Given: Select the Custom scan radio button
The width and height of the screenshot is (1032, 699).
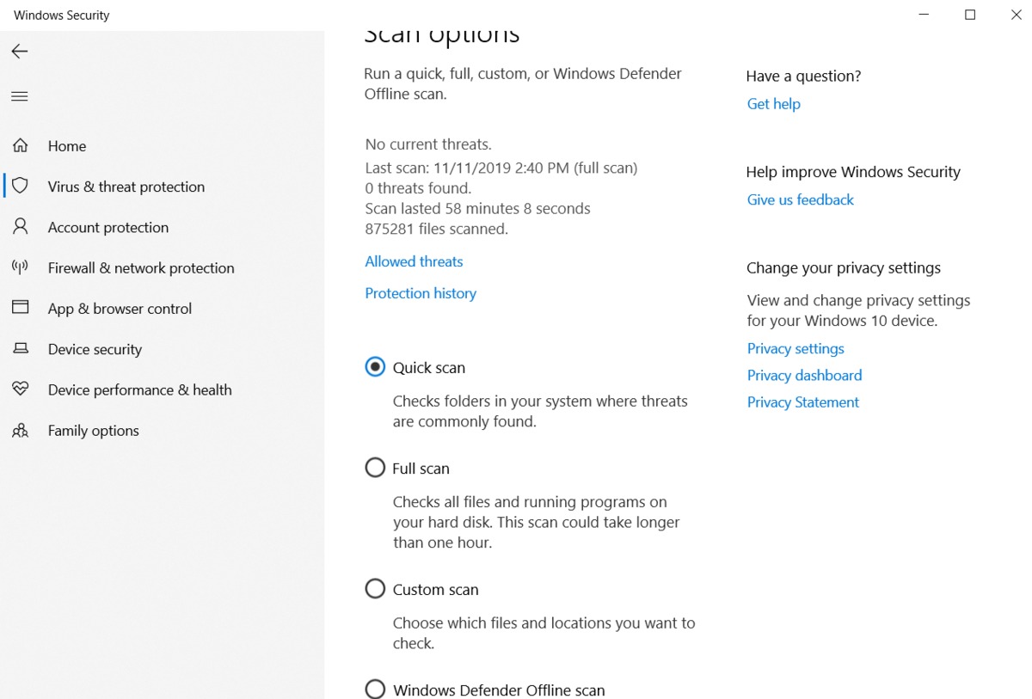Looking at the screenshot, I should (x=375, y=589).
